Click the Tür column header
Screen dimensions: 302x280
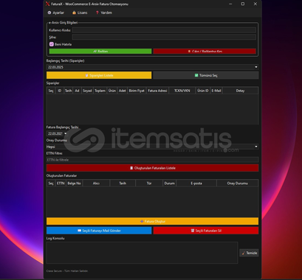pyautogui.click(x=149, y=183)
